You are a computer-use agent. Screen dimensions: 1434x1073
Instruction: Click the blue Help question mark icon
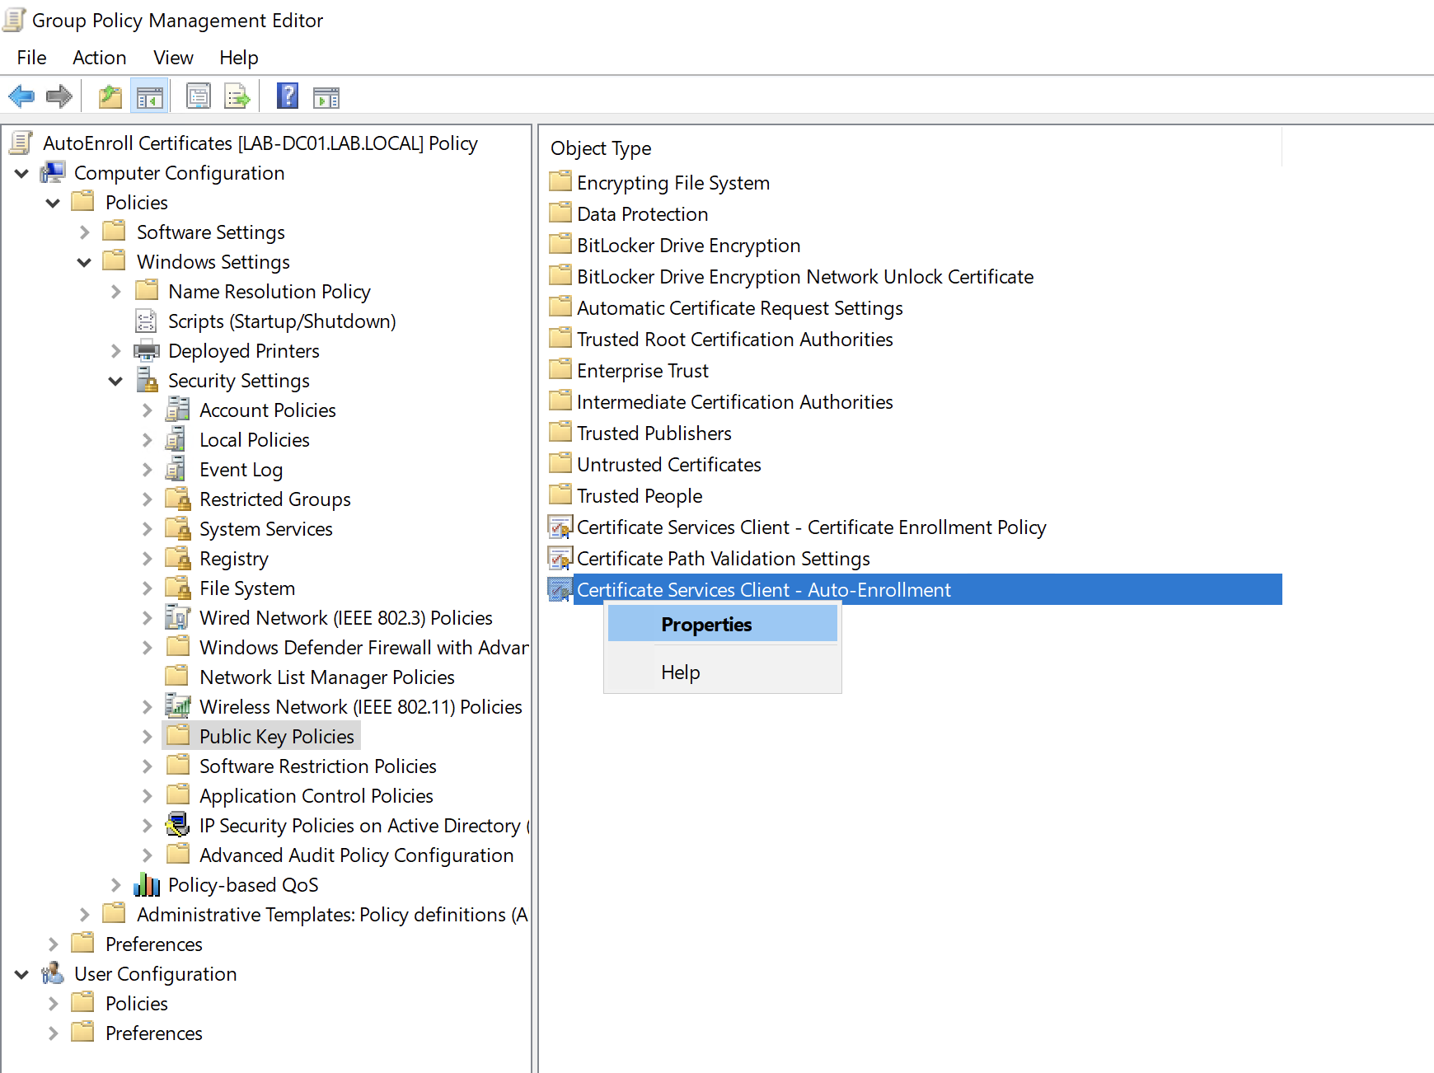coord(287,97)
